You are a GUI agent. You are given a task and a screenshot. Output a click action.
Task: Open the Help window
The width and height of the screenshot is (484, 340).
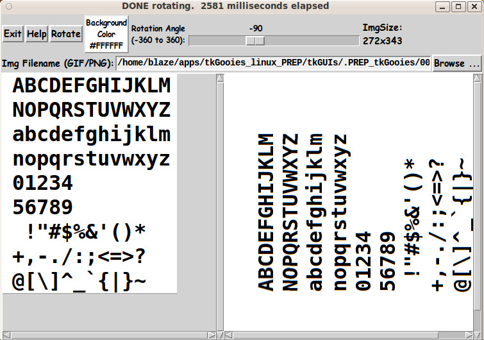click(37, 34)
